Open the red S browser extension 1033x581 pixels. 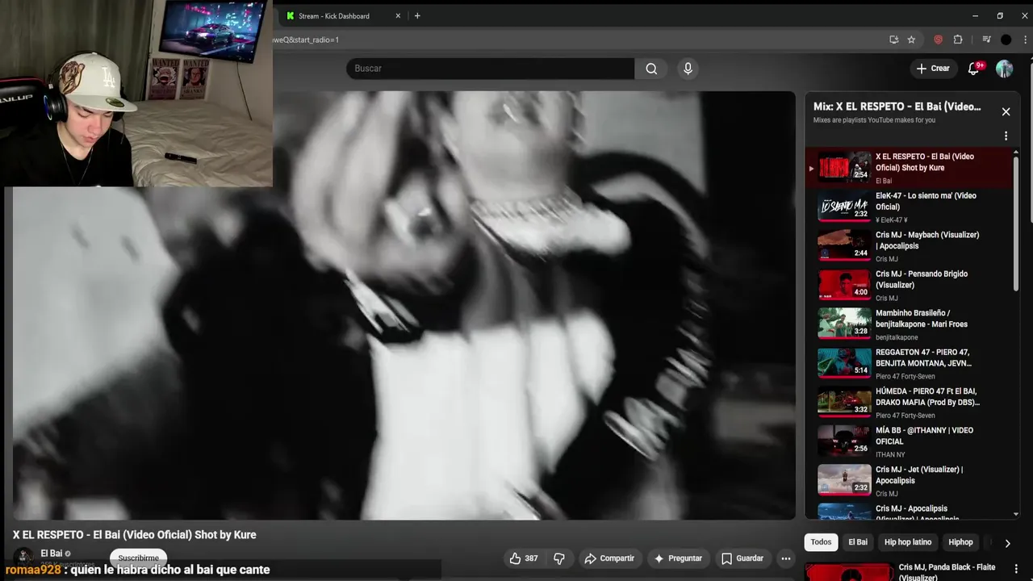pos(938,40)
